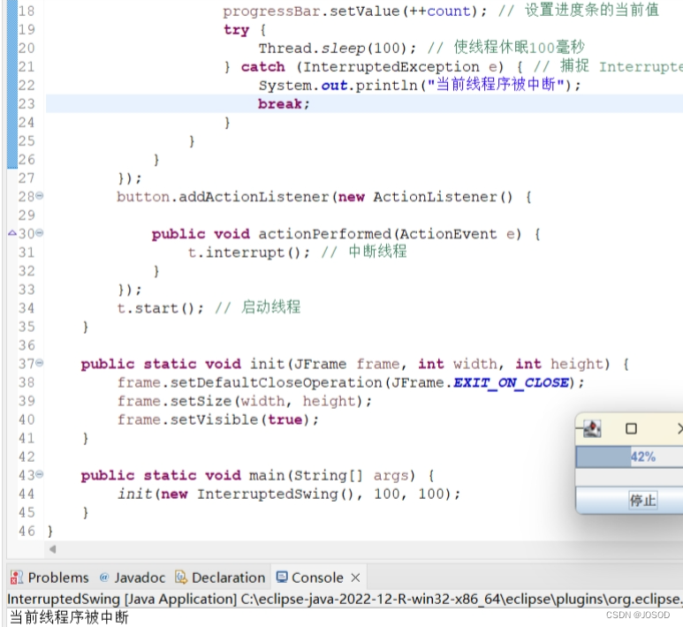Click the Console monitor icon
683x627 pixels.
tap(282, 577)
